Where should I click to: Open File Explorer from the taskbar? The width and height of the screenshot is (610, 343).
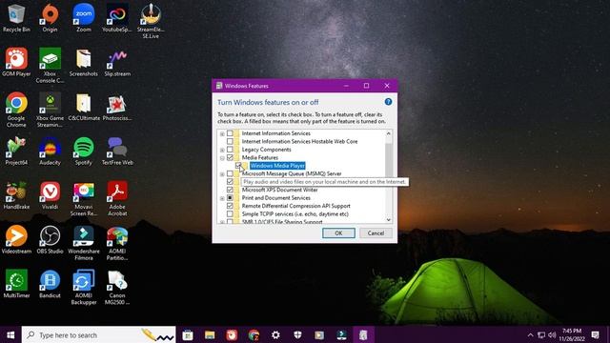(210, 334)
